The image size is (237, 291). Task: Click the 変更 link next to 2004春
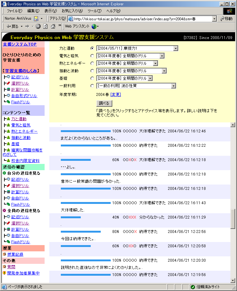[x=116, y=95]
